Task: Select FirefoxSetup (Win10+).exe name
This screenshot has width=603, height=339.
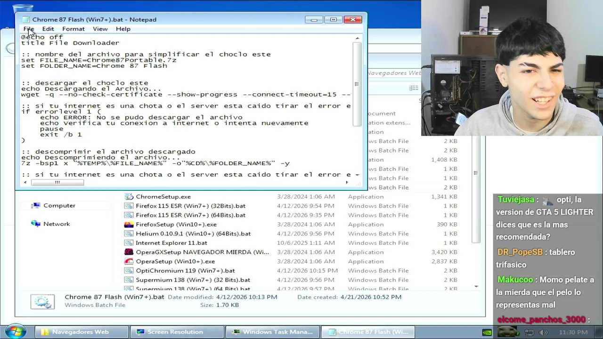Action: [x=176, y=224]
